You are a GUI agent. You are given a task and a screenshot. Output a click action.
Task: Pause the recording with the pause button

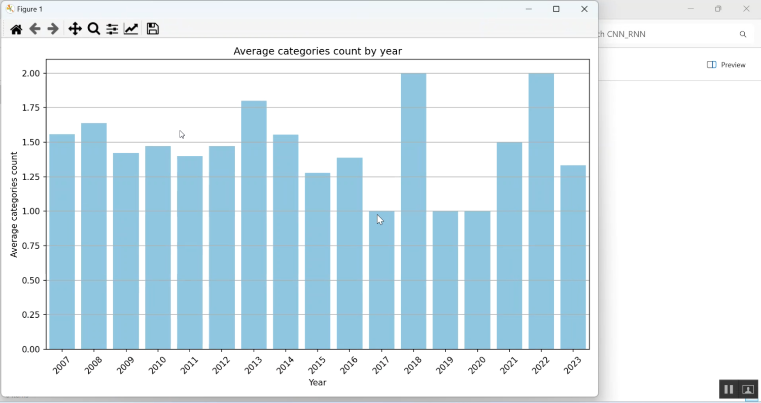729,389
